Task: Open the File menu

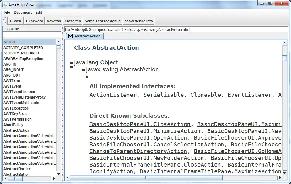Action: pos(7,13)
